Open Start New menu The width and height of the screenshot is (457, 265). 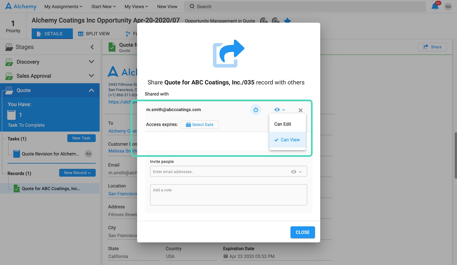(103, 7)
